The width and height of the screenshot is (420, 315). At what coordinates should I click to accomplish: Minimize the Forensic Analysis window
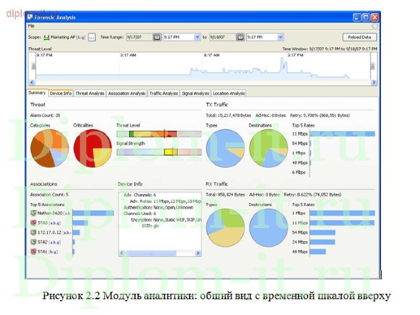[x=356, y=17]
